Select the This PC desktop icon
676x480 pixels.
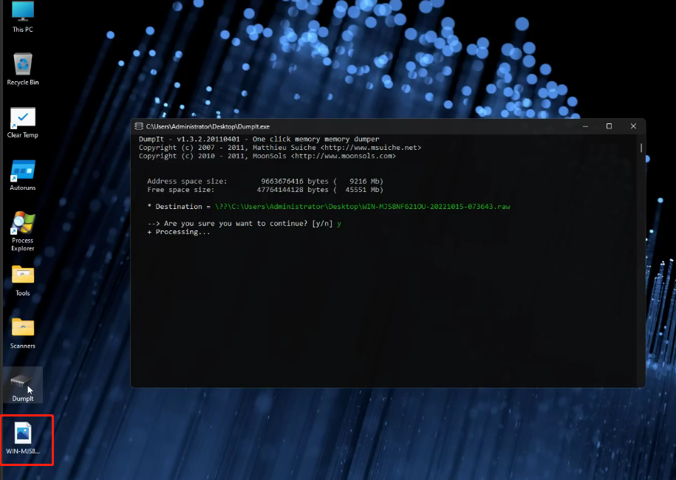tap(22, 17)
